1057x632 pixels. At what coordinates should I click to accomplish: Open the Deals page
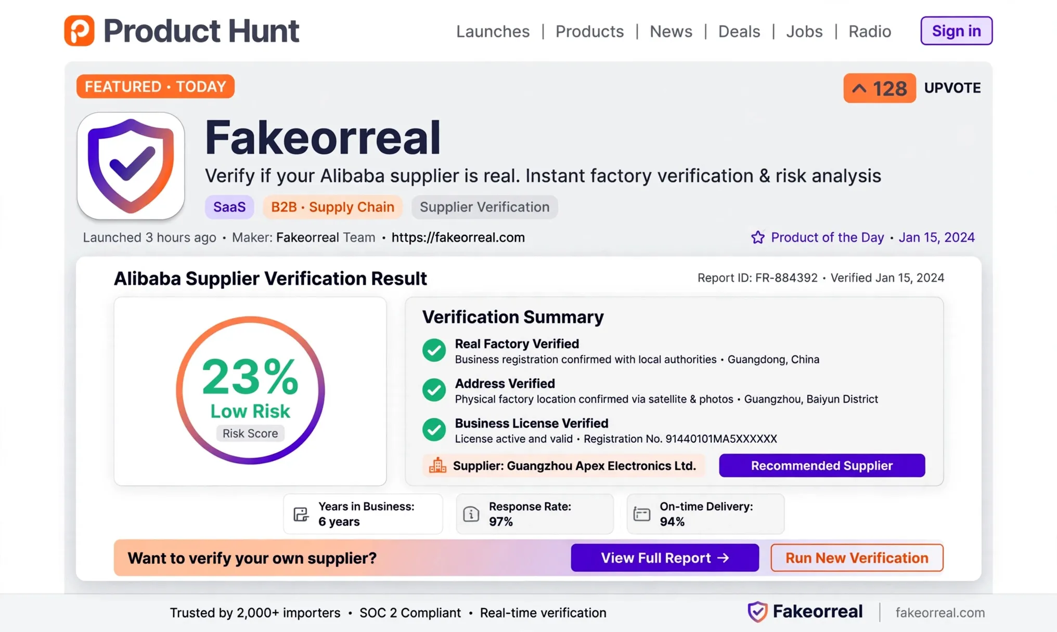(739, 31)
